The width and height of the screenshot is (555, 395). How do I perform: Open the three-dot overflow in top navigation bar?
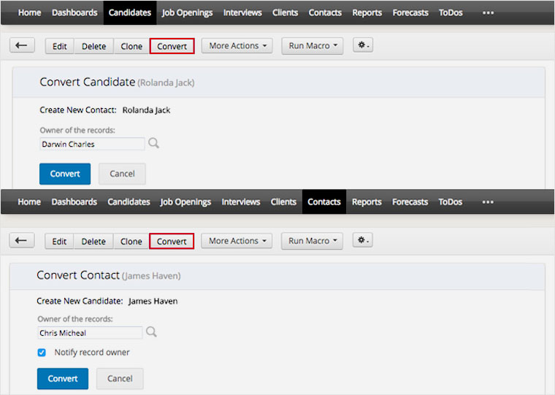[x=488, y=12]
